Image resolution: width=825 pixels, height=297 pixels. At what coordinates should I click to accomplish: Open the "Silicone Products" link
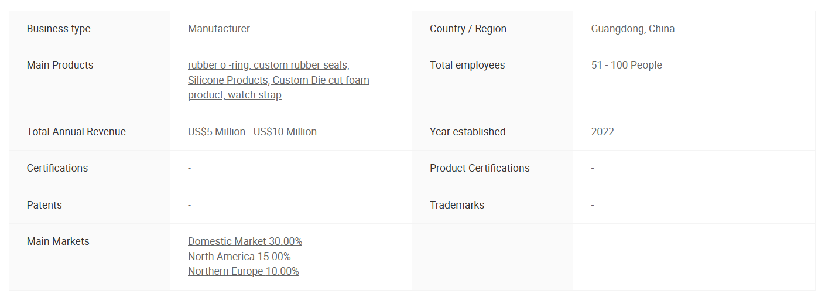click(x=227, y=80)
